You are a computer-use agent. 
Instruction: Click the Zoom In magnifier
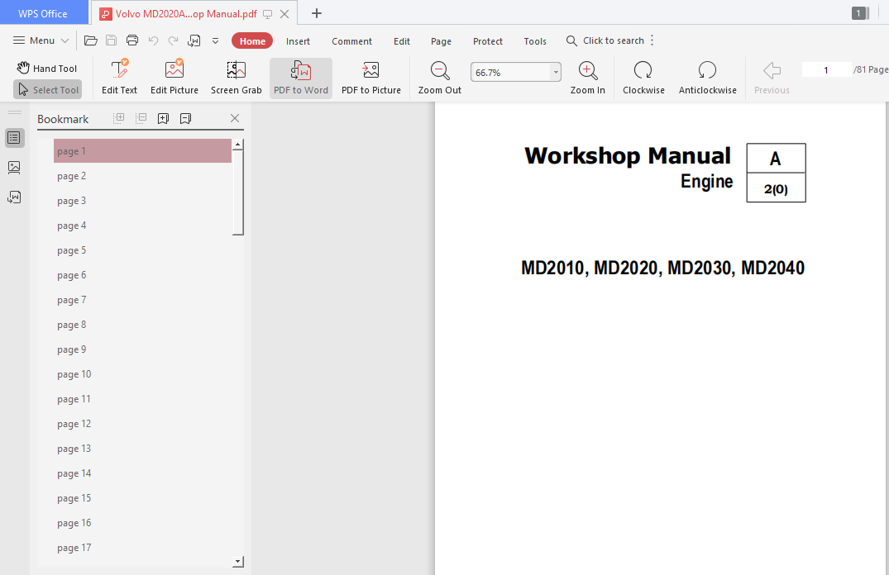[587, 78]
